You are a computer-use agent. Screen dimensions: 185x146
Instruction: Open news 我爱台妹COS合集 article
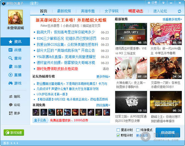[x=67, y=45]
